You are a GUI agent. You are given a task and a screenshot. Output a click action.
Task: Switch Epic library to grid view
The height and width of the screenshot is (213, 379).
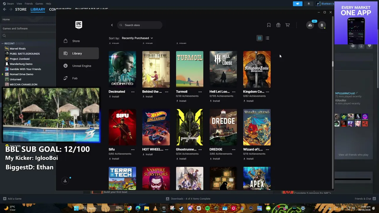pyautogui.click(x=259, y=38)
